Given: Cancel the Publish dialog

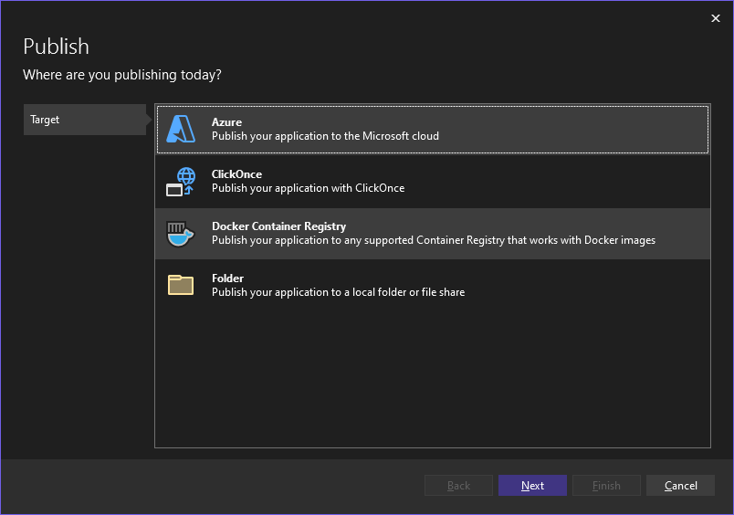Looking at the screenshot, I should tap(680, 486).
